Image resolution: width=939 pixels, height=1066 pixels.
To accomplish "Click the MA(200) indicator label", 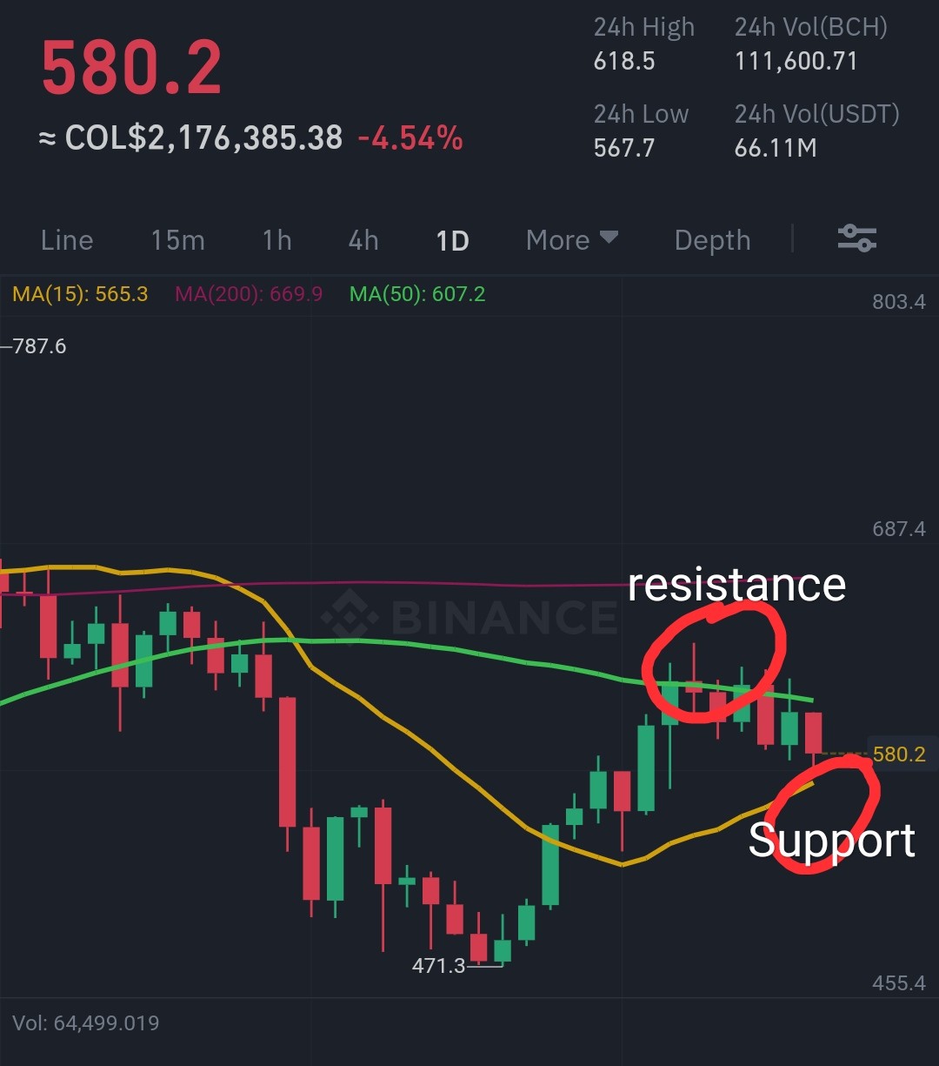I will point(249,294).
